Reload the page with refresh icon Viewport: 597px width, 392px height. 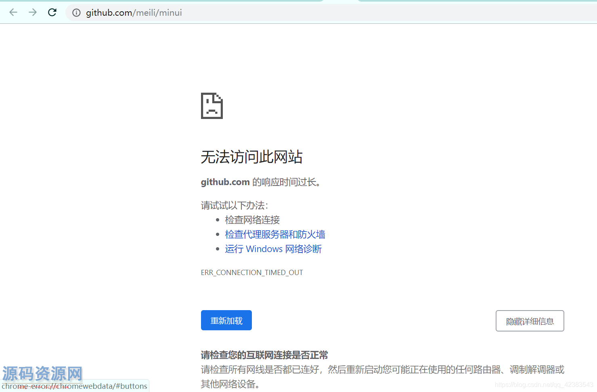click(52, 13)
